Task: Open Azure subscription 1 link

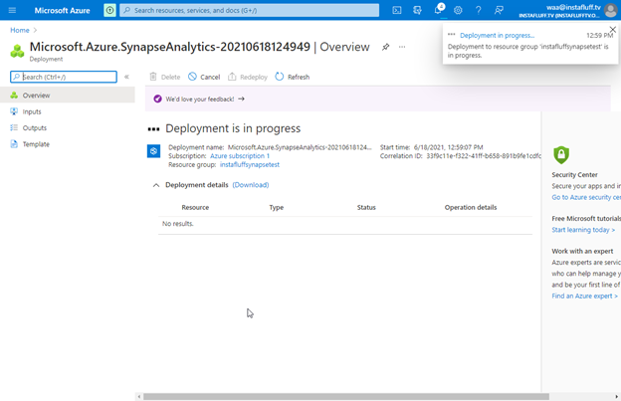Action: pos(240,156)
